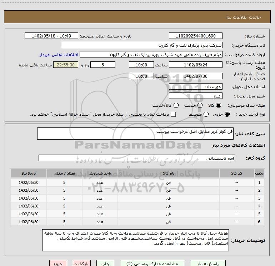Image resolution: width=275 pixels, height=266 pixels.
Task: Click the province field خوزستان
Action: (196, 86)
